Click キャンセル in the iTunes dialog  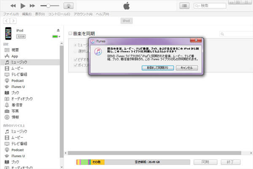[x=187, y=68]
